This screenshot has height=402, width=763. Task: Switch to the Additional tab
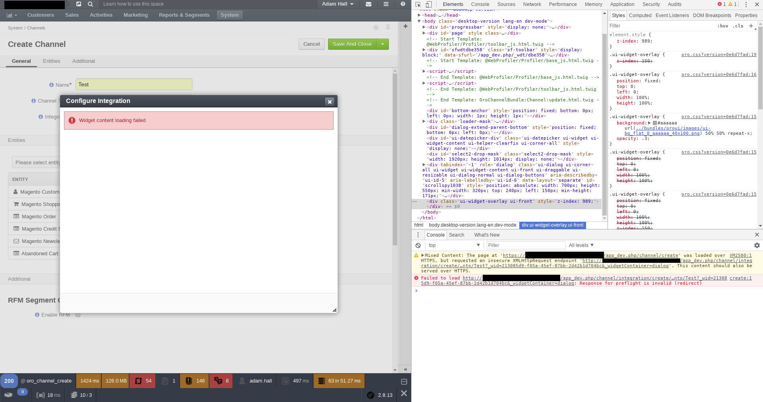point(83,61)
